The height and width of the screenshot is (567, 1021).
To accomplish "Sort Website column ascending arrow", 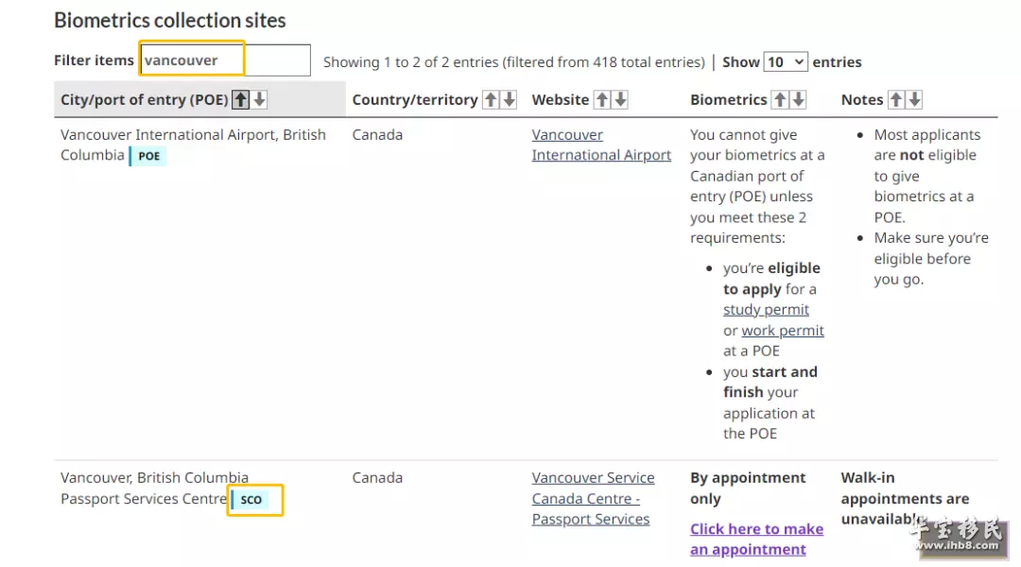I will coord(602,99).
